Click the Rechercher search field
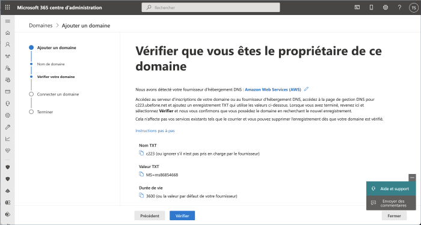 point(210,7)
